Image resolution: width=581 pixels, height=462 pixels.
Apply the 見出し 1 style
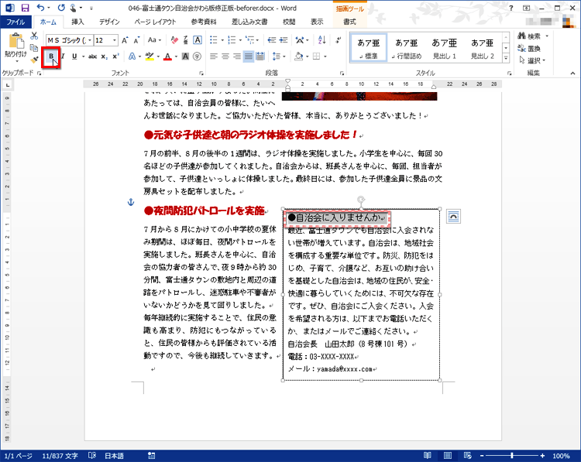pyautogui.click(x=445, y=48)
